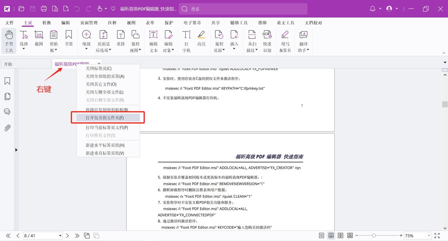Switch to the Protect (保护) ribbon tab
Image resolution: width=448 pixels, height=241 pixels.
tap(169, 23)
